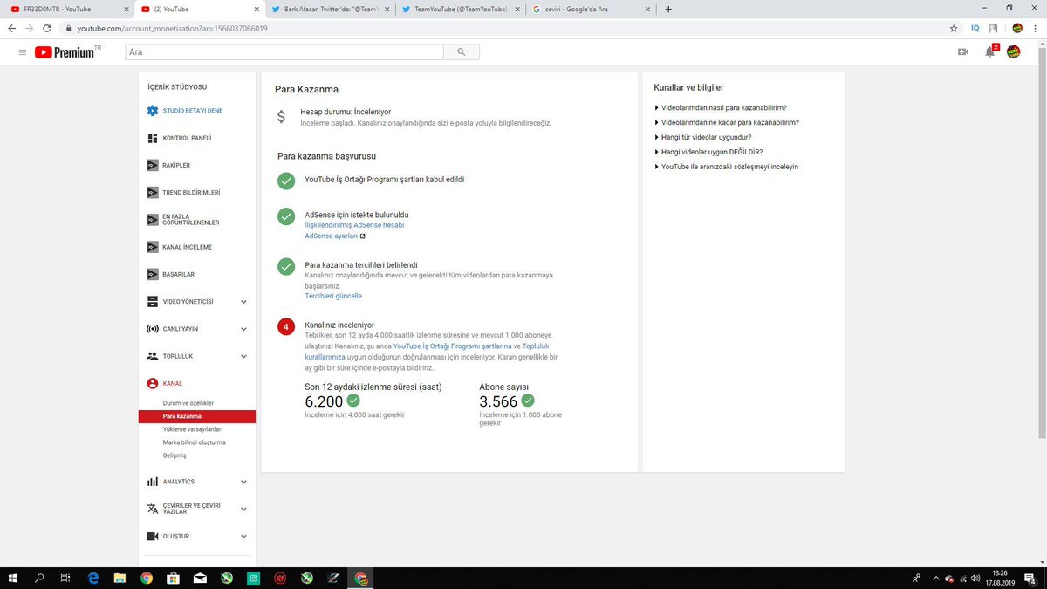
Task: Open Task View on the taskbar
Action: point(65,578)
